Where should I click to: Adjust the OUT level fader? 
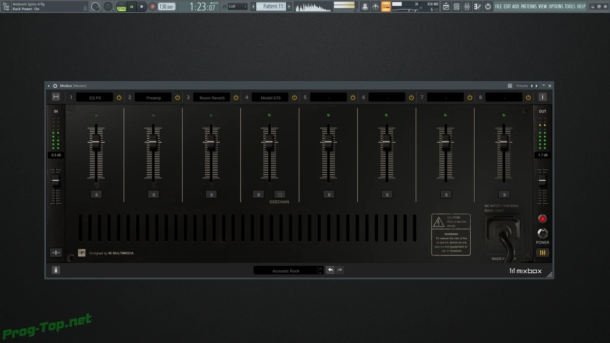click(x=542, y=180)
